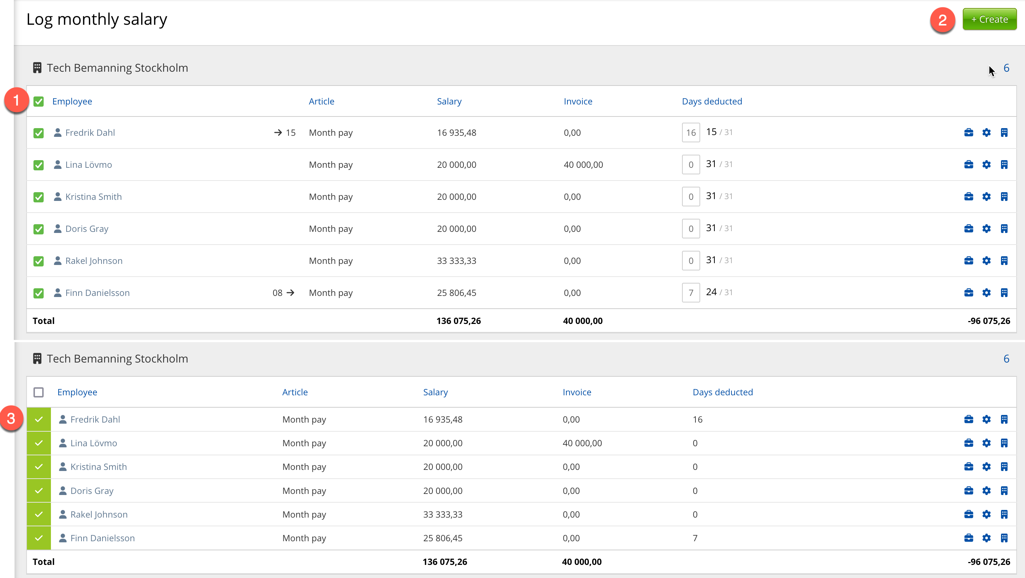Click building icon in top Finn Danielsson row
This screenshot has height=578, width=1025.
pos(1004,293)
